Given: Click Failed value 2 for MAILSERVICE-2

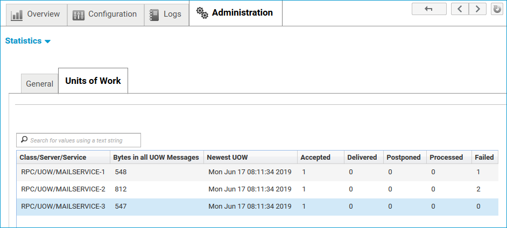Looking at the screenshot, I should 478,189.
